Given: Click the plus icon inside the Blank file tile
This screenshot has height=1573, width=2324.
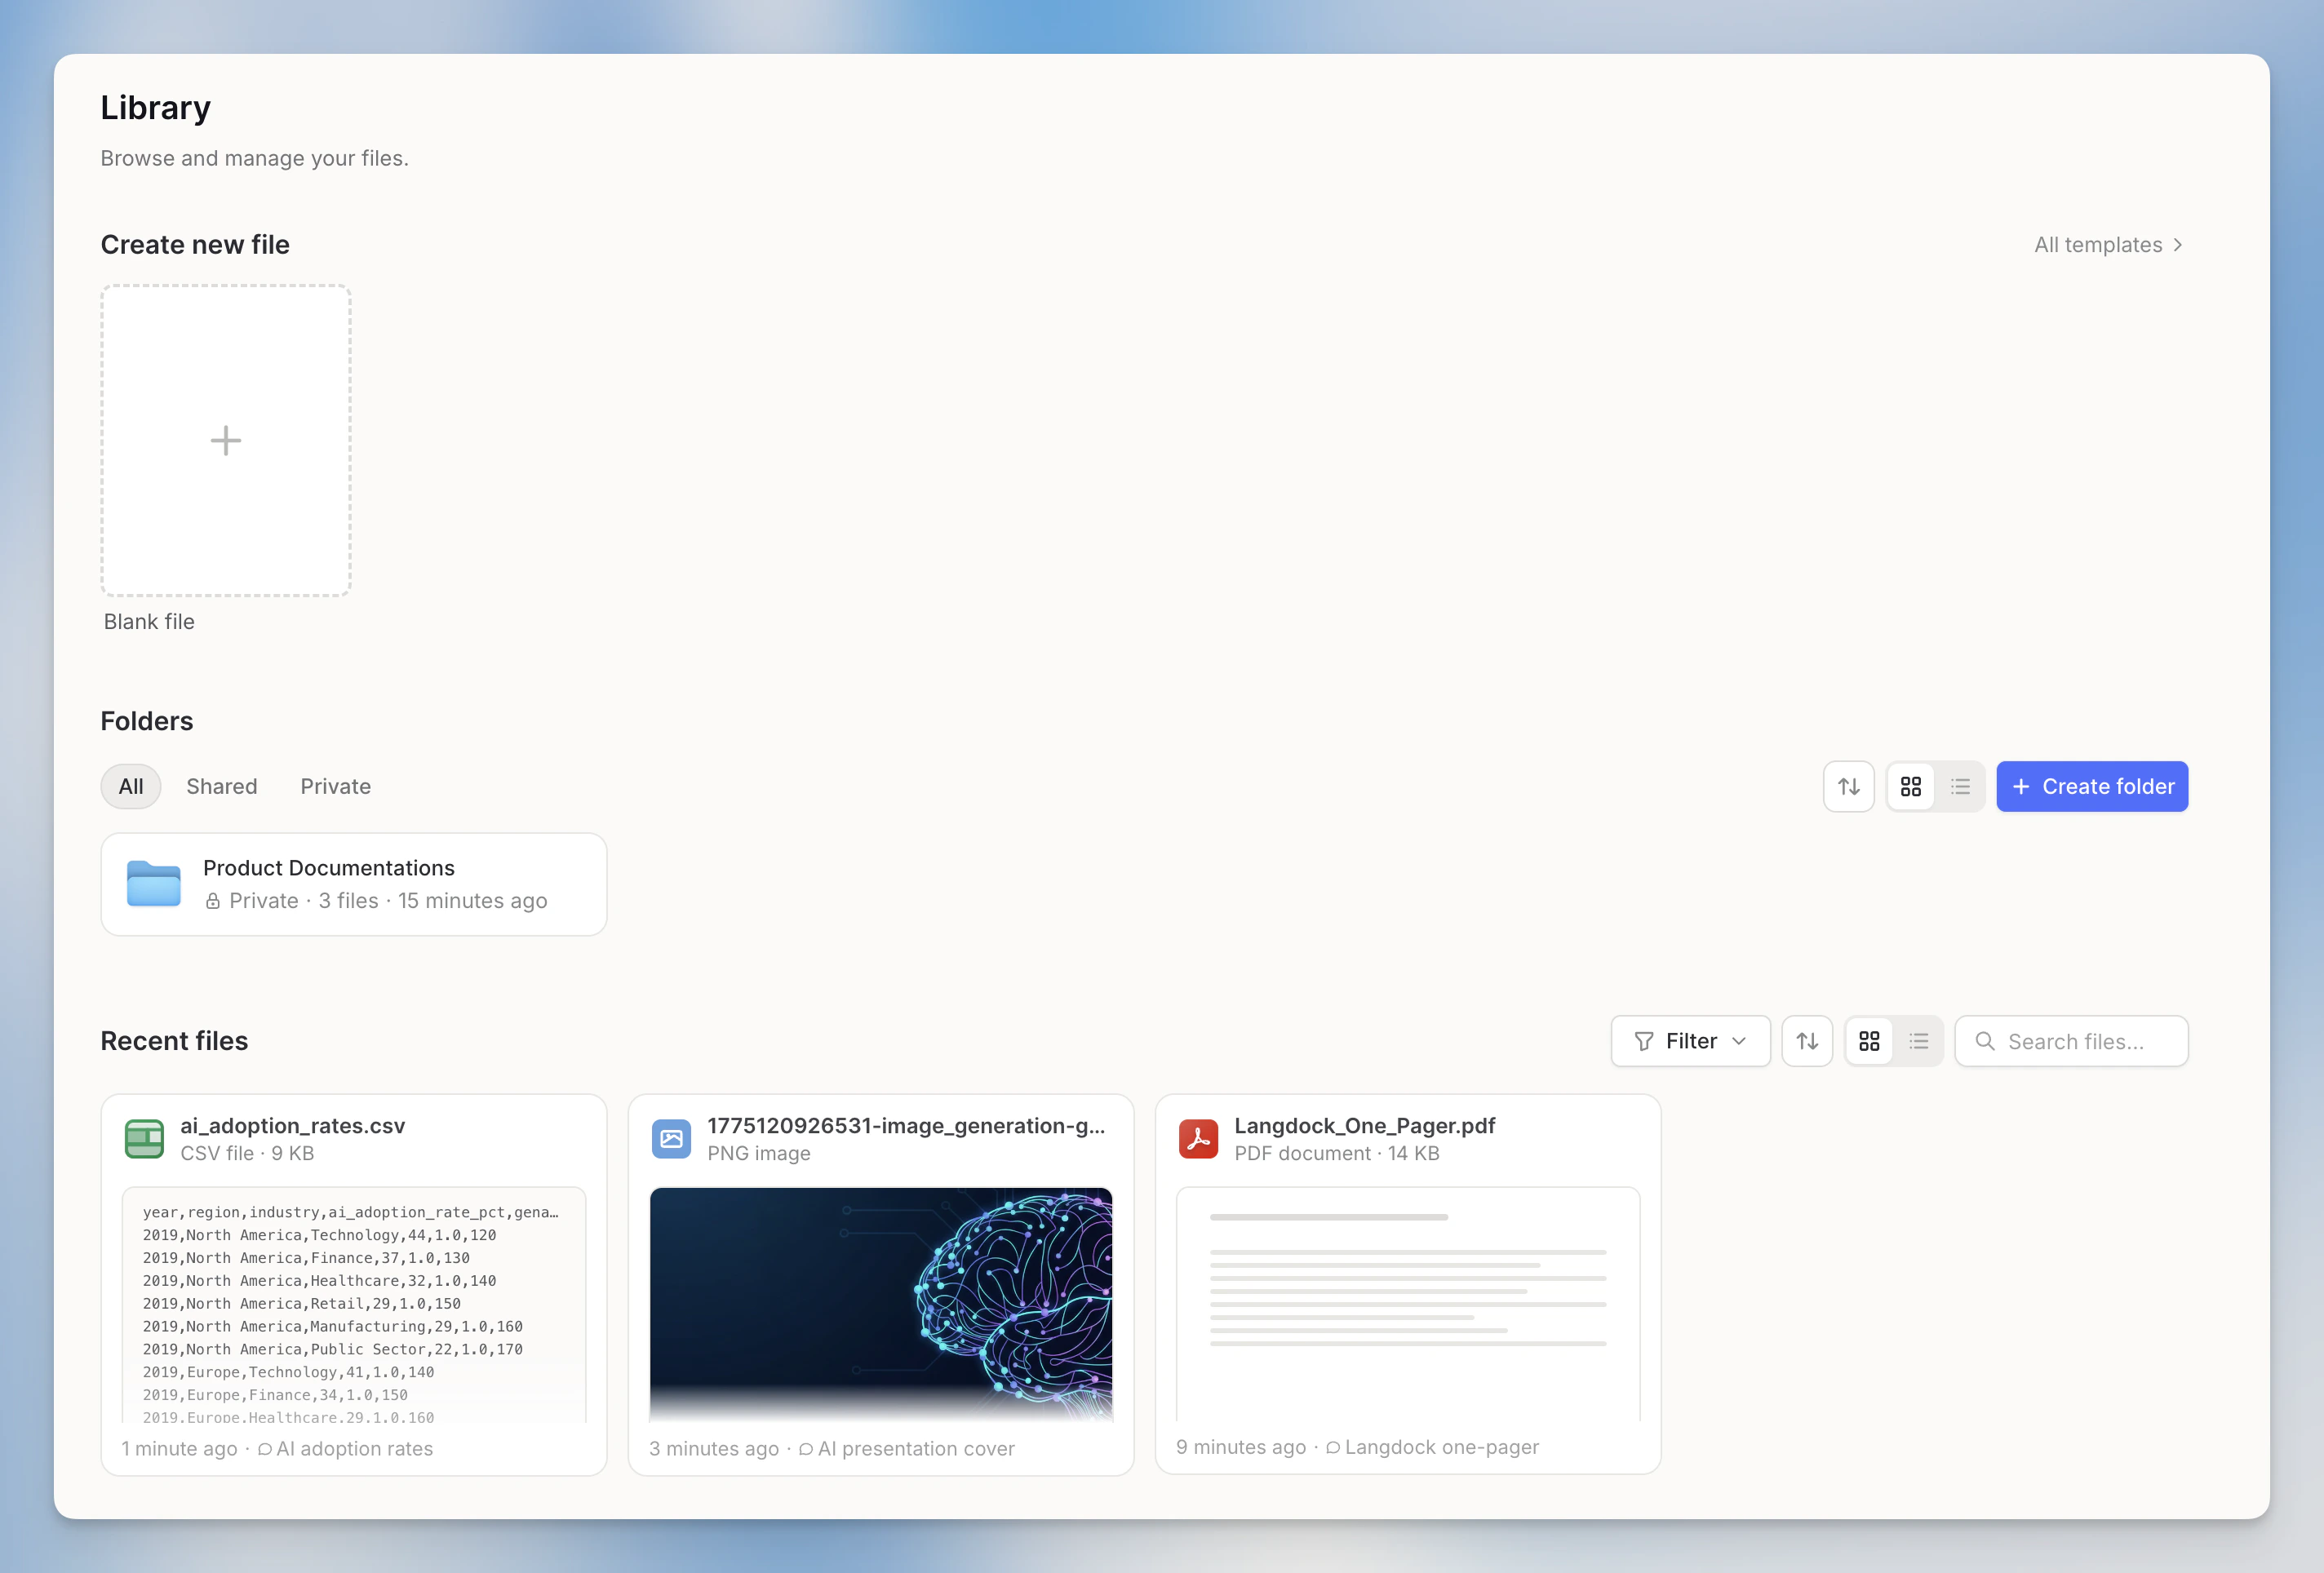Looking at the screenshot, I should pyautogui.click(x=225, y=440).
